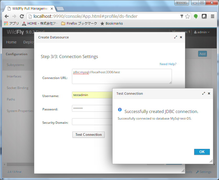The width and height of the screenshot is (219, 180).
Task: Click the browser forward arrow
Action: click(14, 16)
